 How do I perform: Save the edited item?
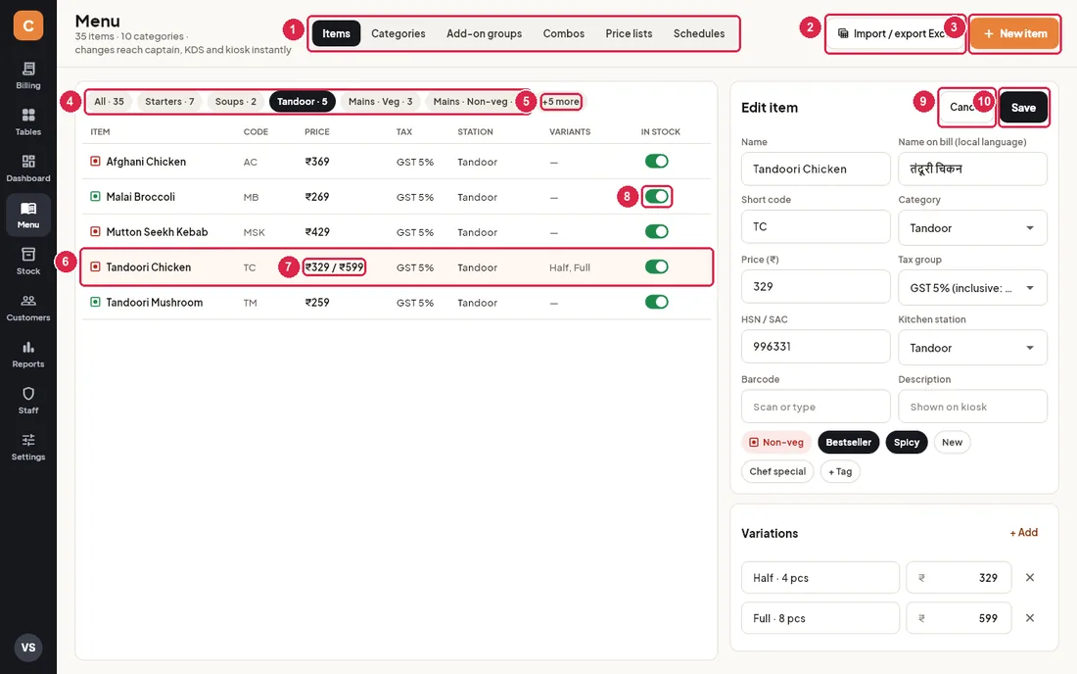click(1023, 107)
